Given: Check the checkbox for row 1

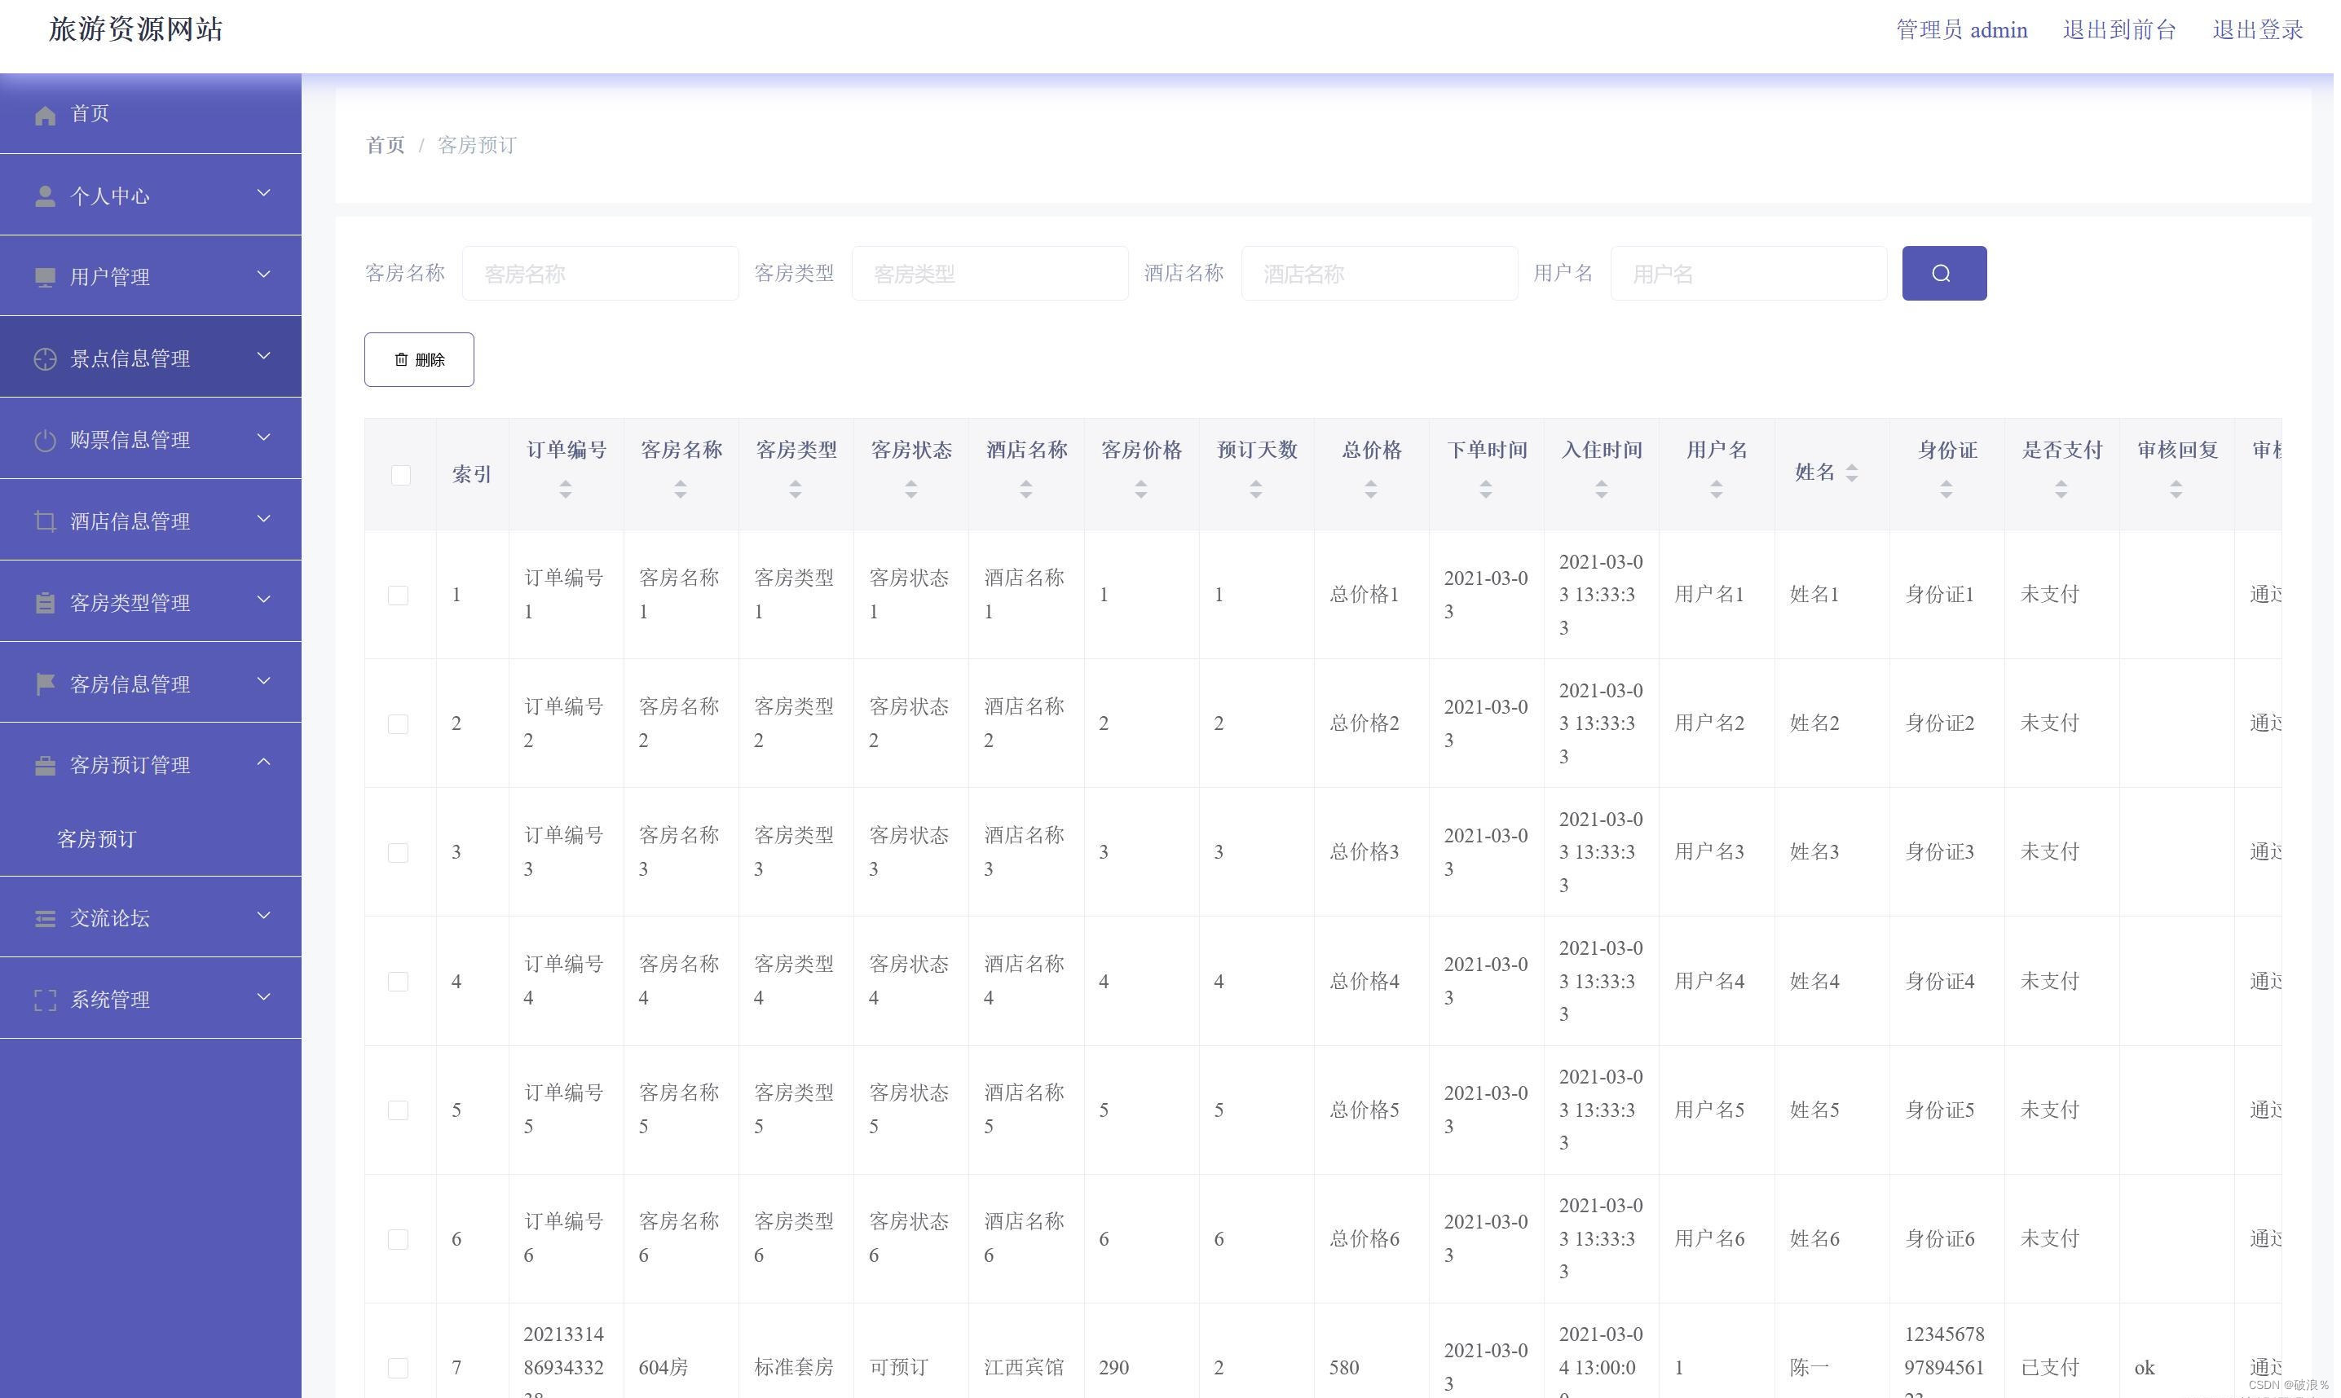Looking at the screenshot, I should click(399, 596).
